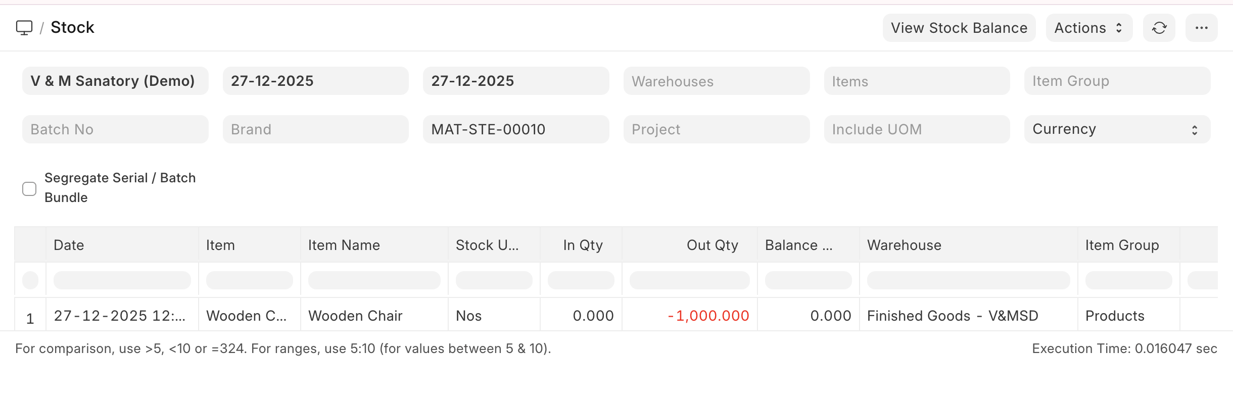This screenshot has height=402, width=1233.
Task: Click the Project filter field
Action: 716,129
